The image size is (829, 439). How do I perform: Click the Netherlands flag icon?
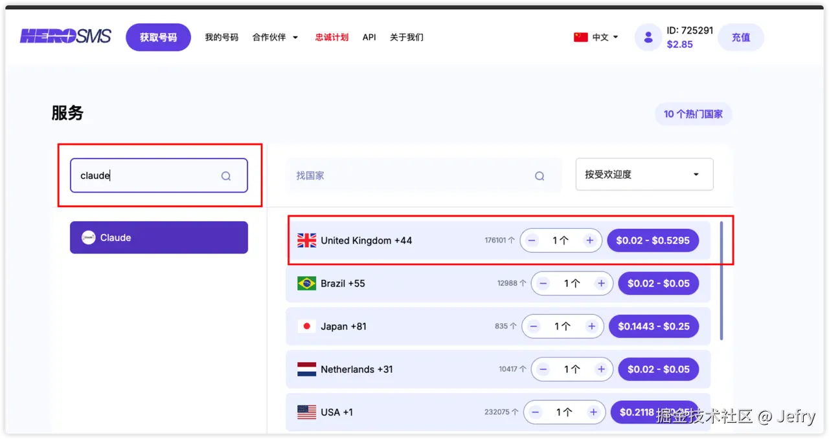click(307, 369)
